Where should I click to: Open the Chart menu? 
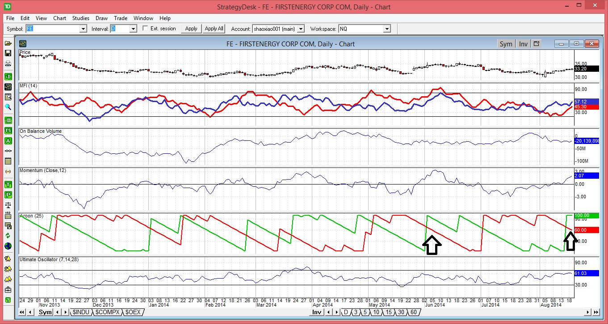[x=59, y=18]
